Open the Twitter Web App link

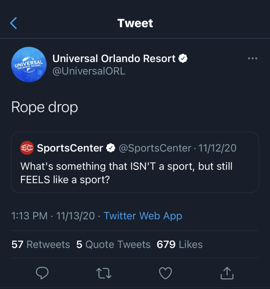click(x=143, y=216)
